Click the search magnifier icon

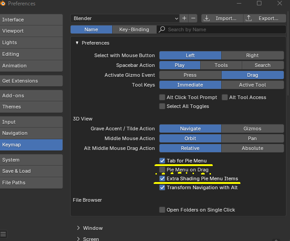point(163,29)
